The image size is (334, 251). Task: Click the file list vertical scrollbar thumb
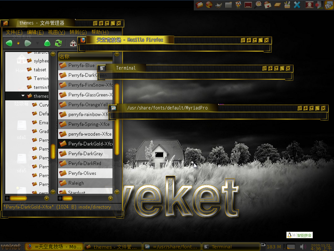click(x=117, y=120)
